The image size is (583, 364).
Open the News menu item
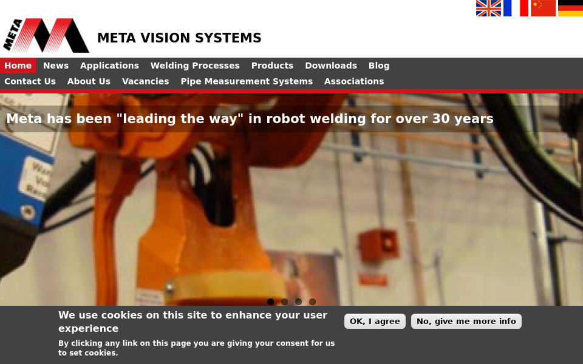(56, 66)
